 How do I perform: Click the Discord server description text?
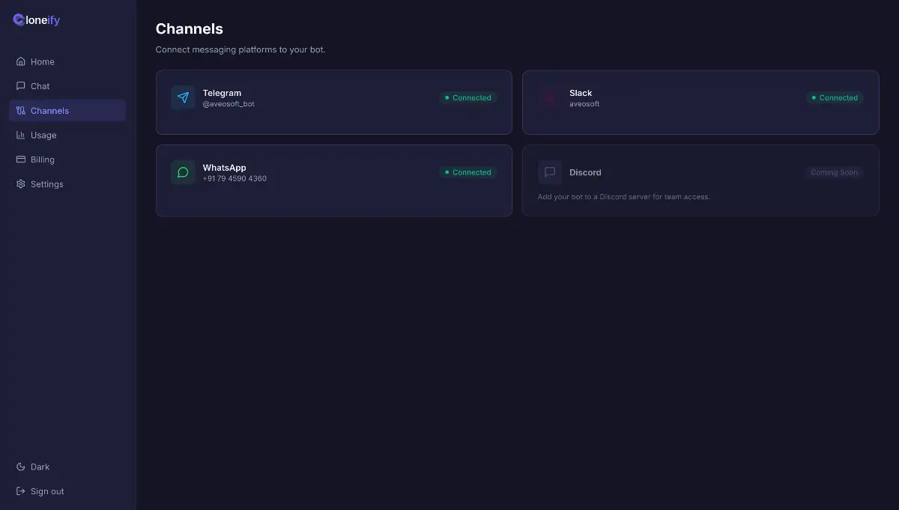(624, 197)
